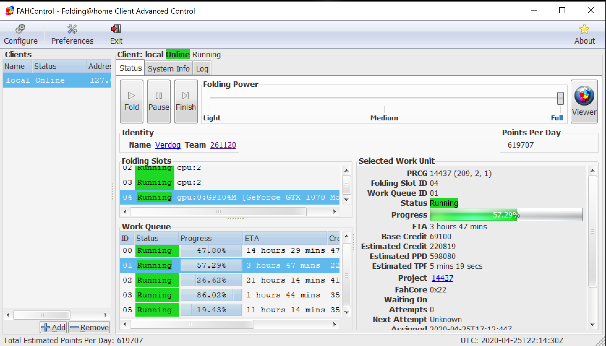Screen dimensions: 606x346
Task: Maximize the FAHControl window
Action: (562, 11)
